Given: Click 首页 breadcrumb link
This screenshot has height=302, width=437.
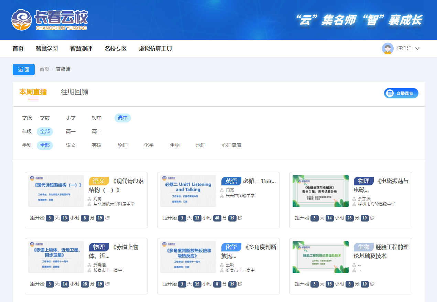Looking at the screenshot, I should (44, 69).
